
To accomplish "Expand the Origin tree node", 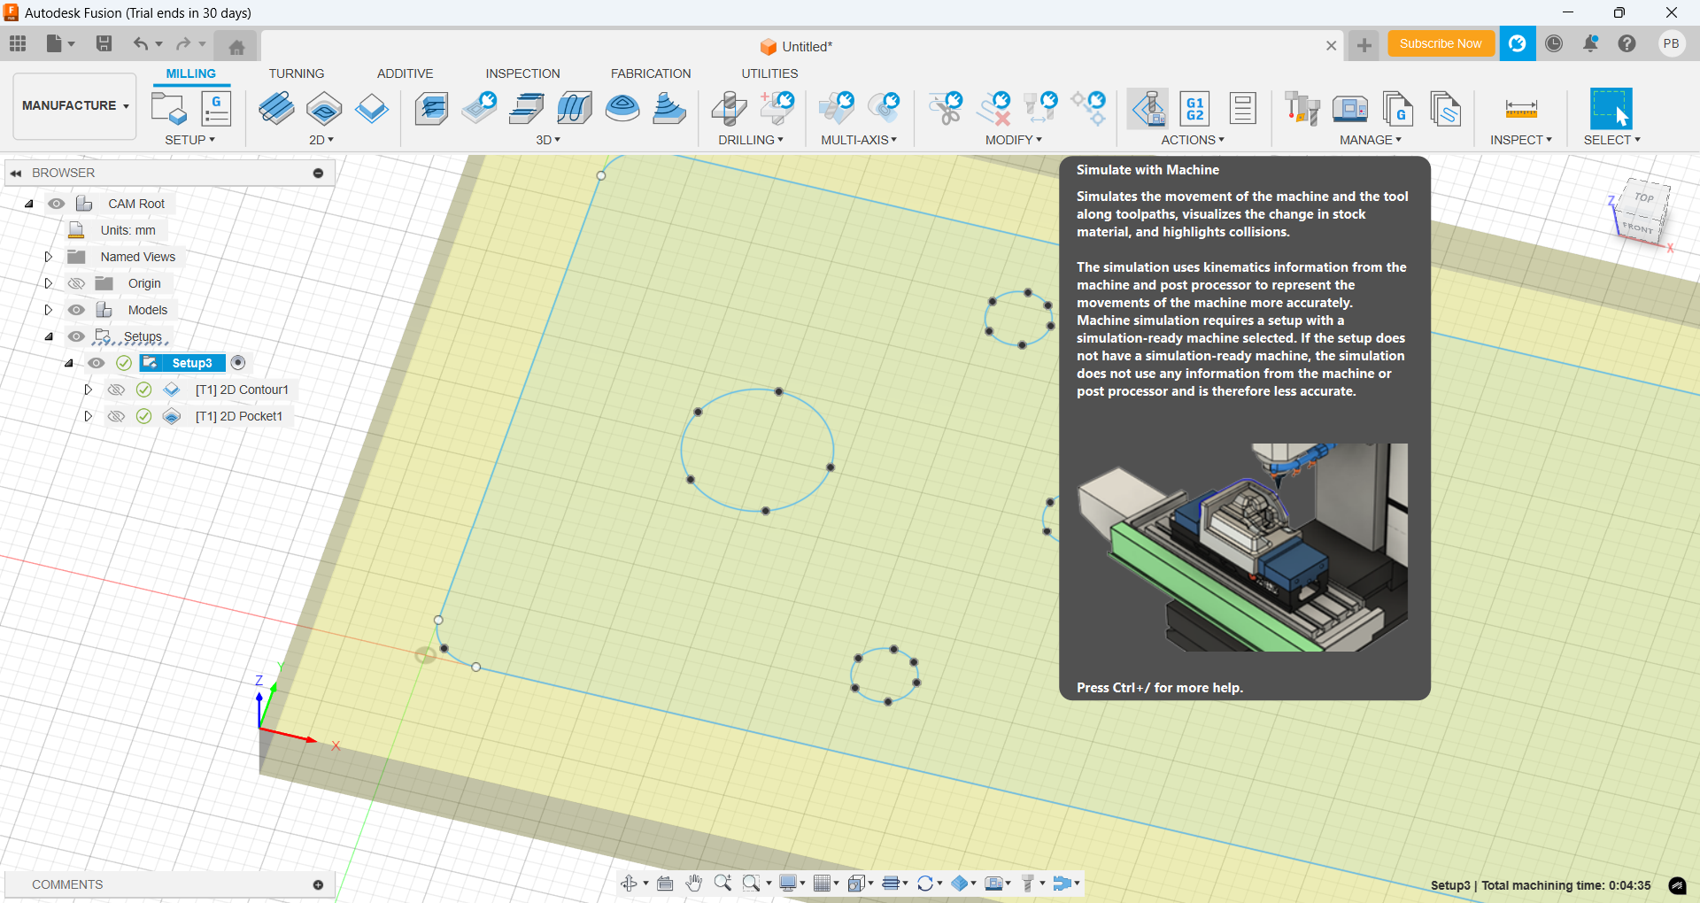I will (49, 283).
